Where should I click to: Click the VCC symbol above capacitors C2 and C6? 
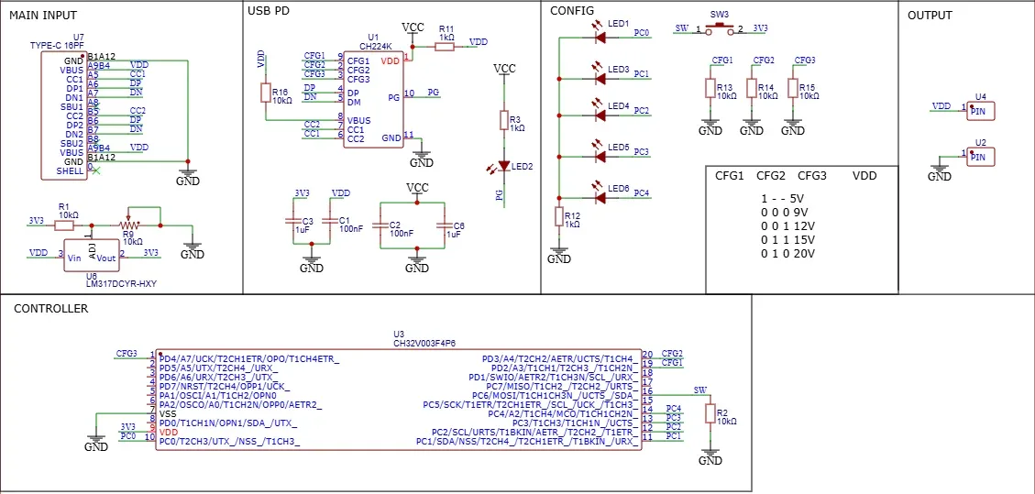point(417,189)
